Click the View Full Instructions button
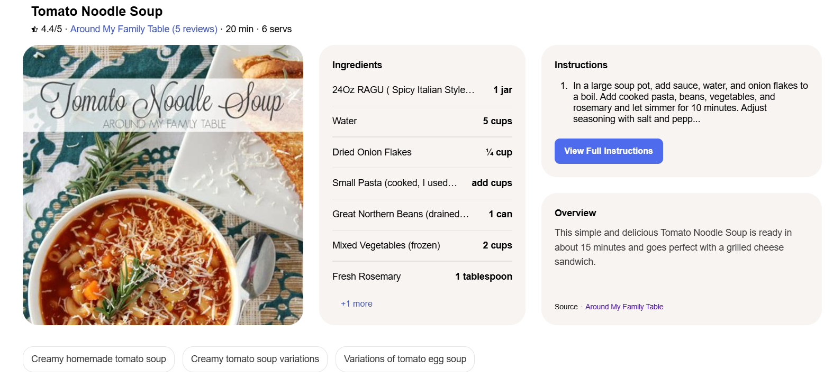Image resolution: width=833 pixels, height=387 pixels. [609, 151]
